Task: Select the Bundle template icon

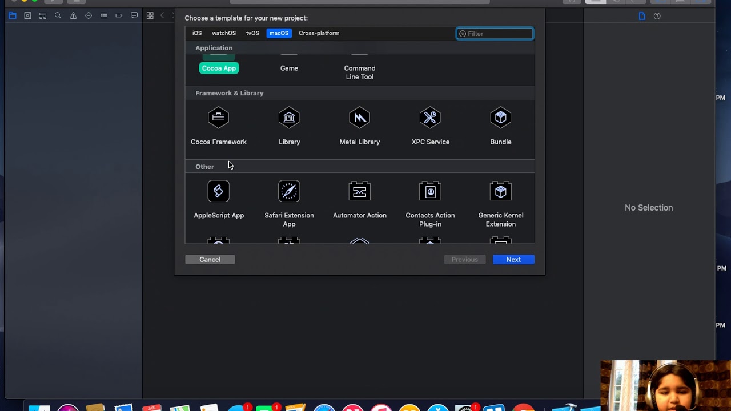Action: pyautogui.click(x=501, y=118)
